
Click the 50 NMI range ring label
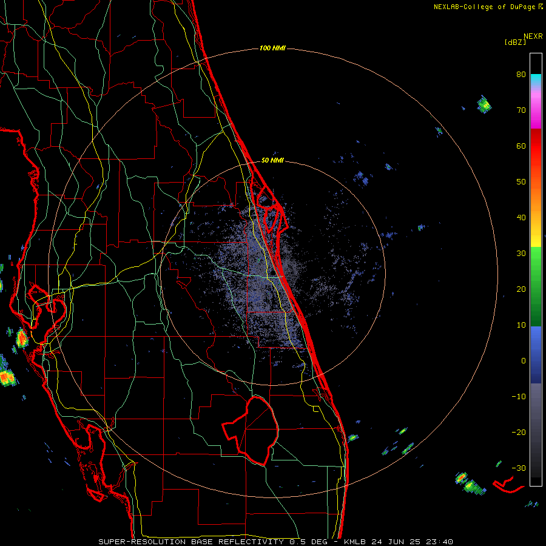click(272, 161)
